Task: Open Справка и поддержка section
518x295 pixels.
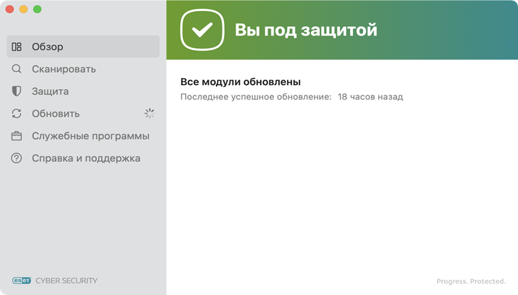Action: tap(86, 158)
